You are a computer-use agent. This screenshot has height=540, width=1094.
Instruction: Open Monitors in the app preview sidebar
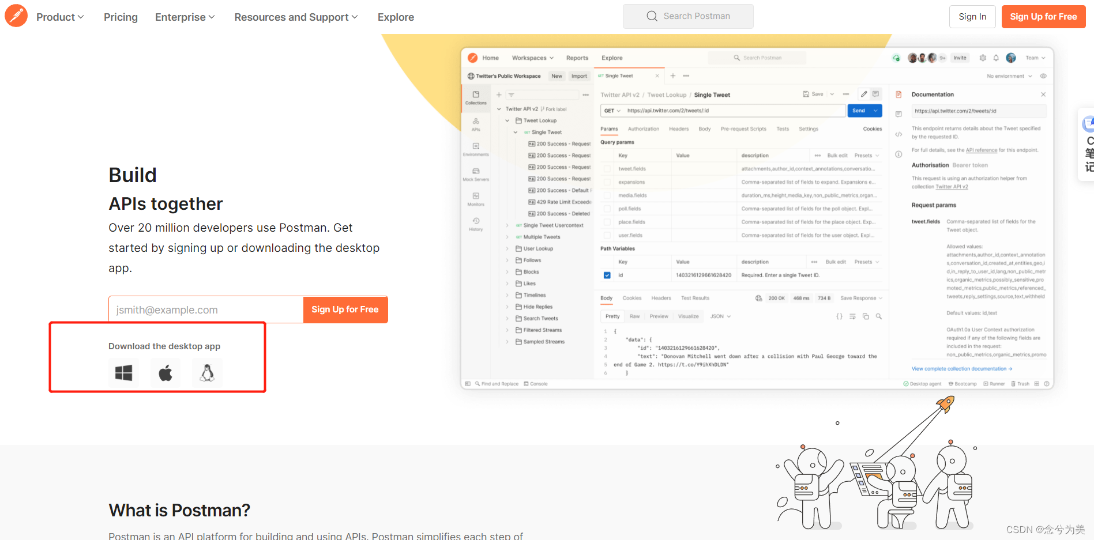pyautogui.click(x=476, y=199)
